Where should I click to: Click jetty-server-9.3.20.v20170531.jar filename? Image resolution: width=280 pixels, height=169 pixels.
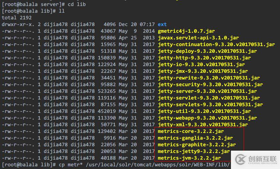click(207, 91)
